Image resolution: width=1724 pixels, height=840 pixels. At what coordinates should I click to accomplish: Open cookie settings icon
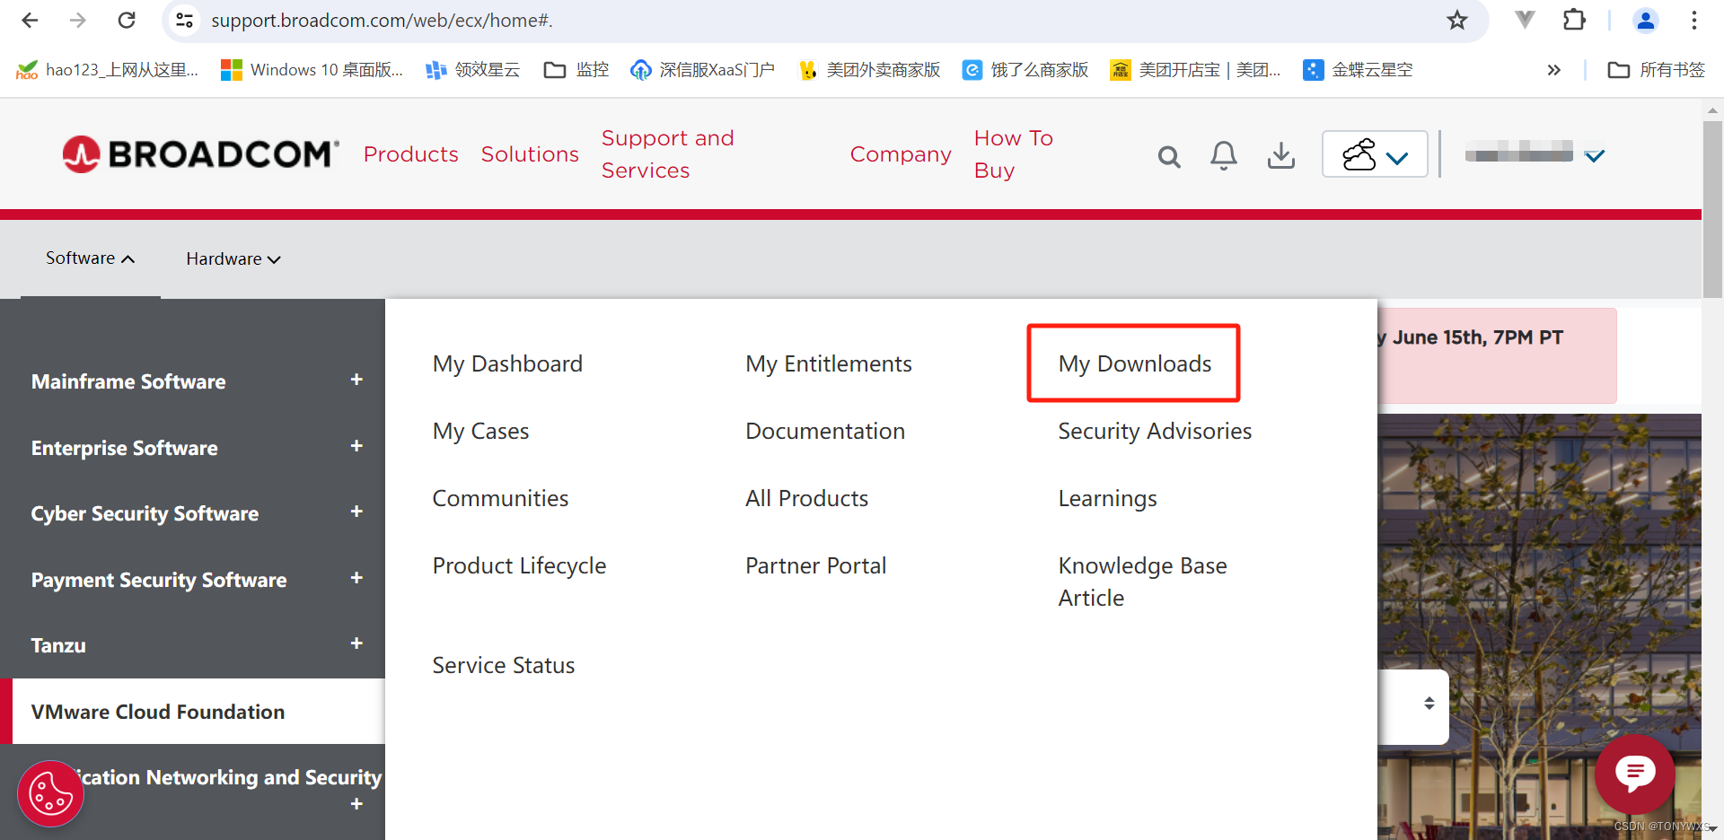[51, 794]
